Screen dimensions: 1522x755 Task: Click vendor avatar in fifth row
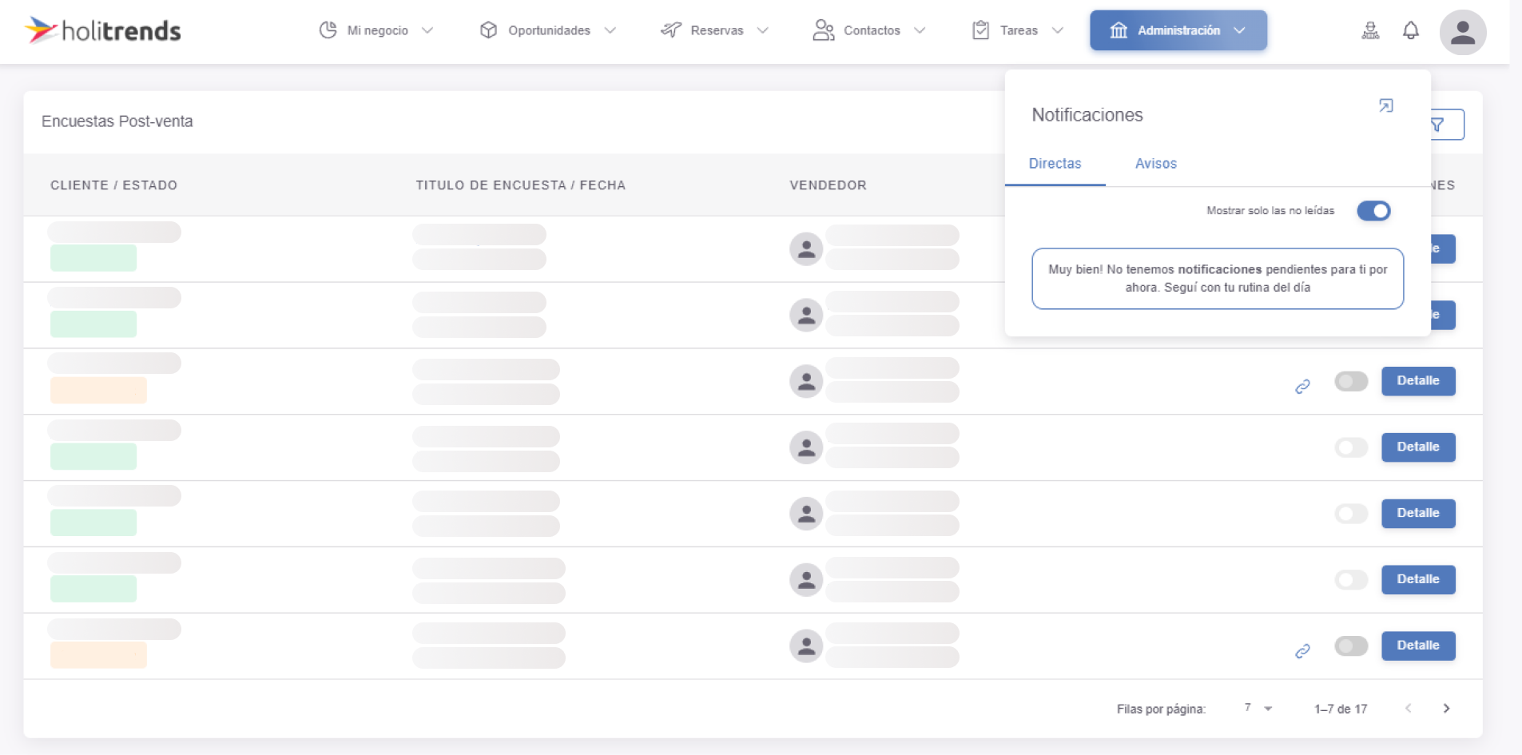[x=806, y=514]
